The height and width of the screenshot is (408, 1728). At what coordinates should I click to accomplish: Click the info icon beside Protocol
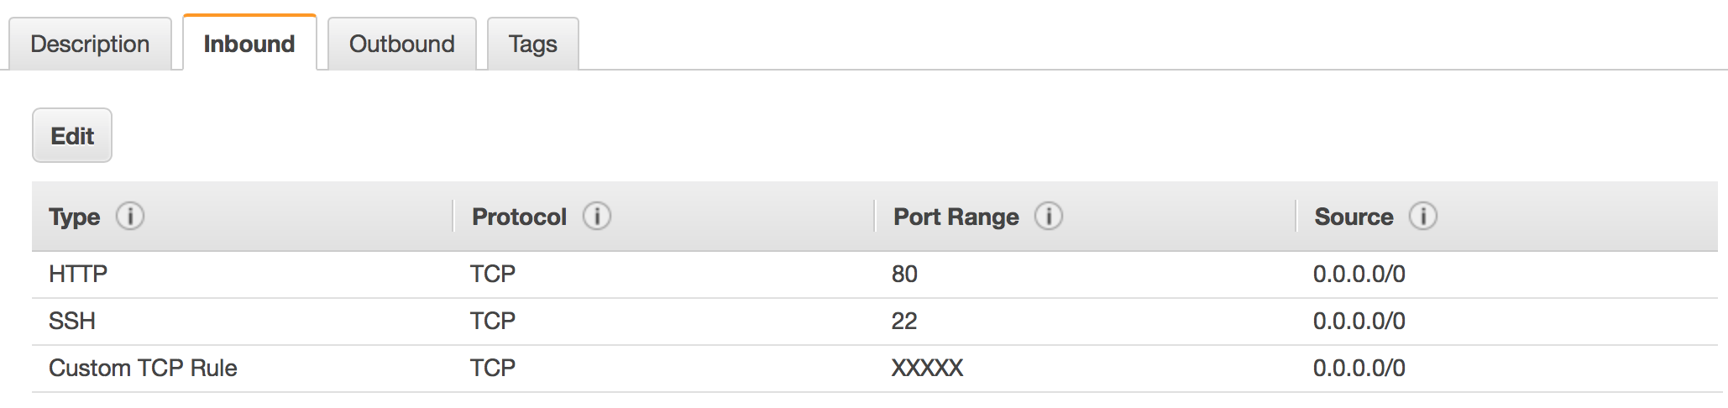597,217
